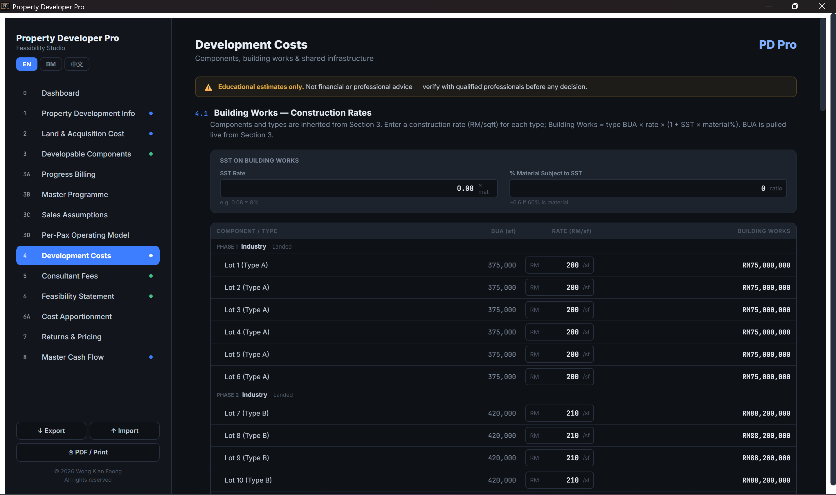Go to Consultant Fees section
Viewport: 836px width, 495px height.
(x=88, y=276)
